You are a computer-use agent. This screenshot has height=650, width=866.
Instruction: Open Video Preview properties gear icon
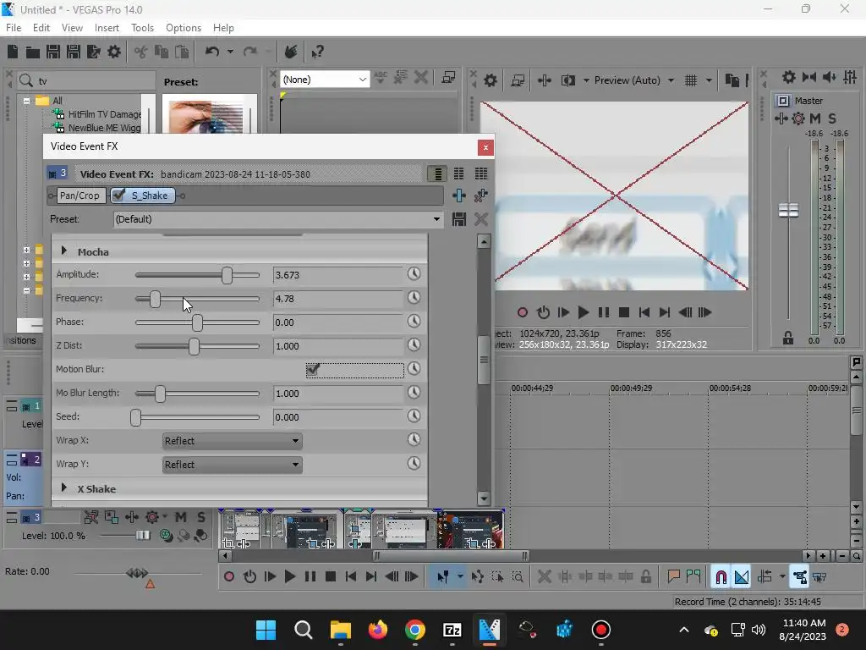[490, 80]
